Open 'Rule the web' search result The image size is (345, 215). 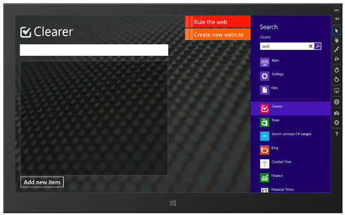pos(218,22)
